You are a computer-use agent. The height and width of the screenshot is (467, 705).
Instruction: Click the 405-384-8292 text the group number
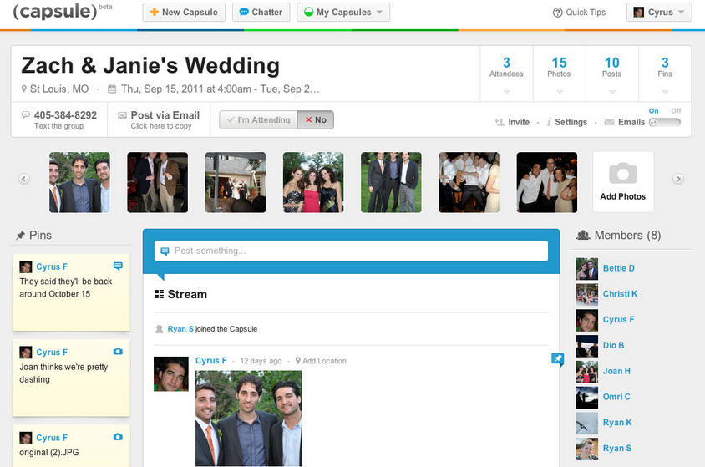click(x=65, y=115)
